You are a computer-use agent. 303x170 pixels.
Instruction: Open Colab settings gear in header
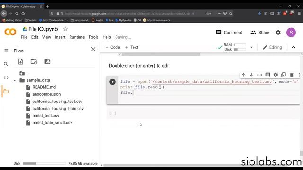point(278,33)
